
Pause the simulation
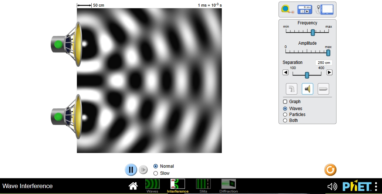click(131, 170)
